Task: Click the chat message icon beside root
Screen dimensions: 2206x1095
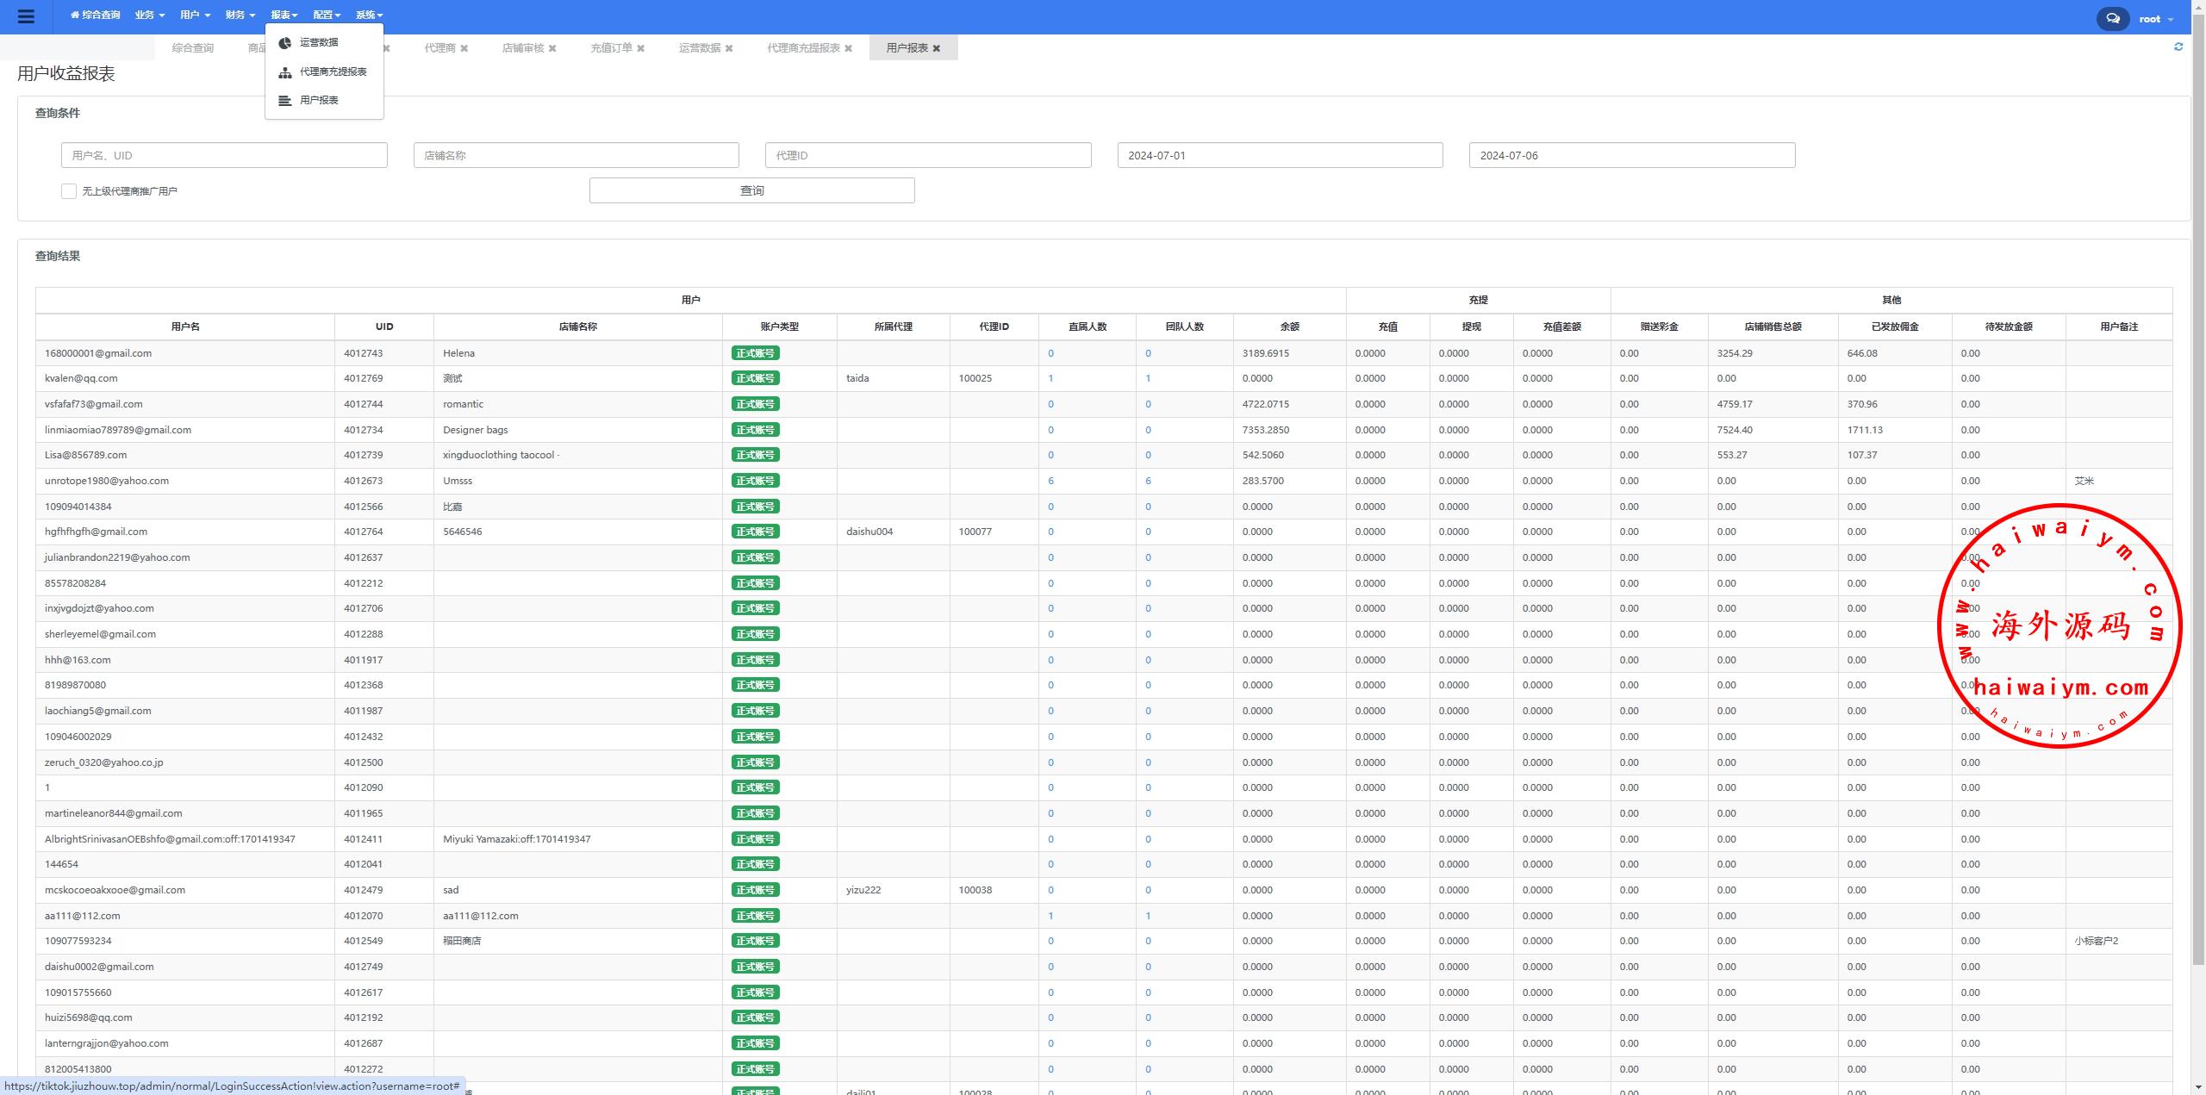Action: [2112, 18]
